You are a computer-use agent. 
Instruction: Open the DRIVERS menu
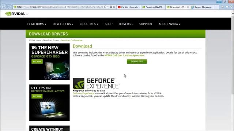point(126,24)
